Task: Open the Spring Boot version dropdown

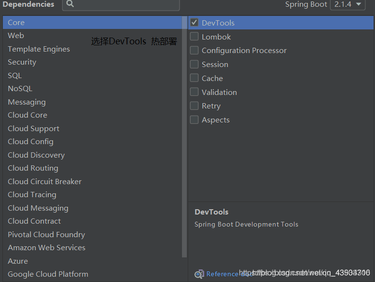Action: tap(347, 4)
